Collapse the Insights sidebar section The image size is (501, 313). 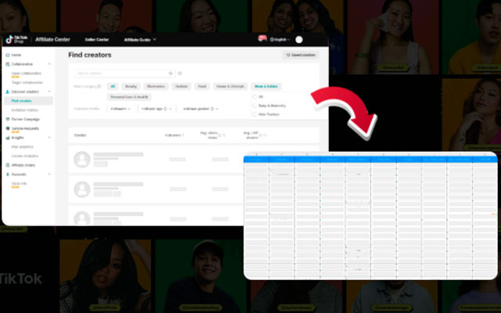(49, 138)
